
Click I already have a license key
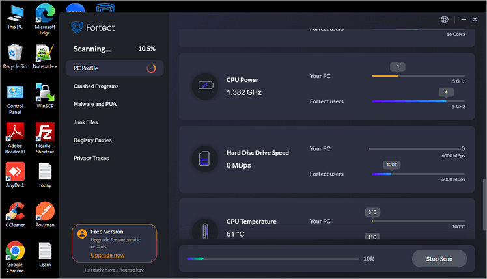(114, 270)
